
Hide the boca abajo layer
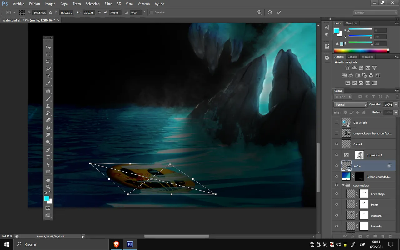pos(337,194)
